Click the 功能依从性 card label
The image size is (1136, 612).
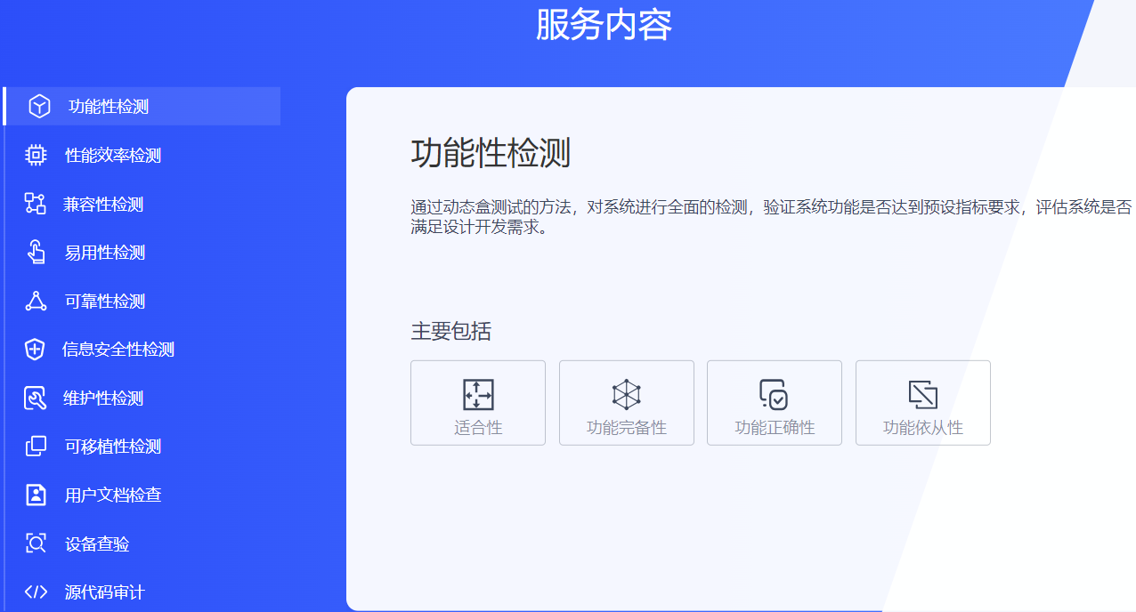(x=923, y=428)
